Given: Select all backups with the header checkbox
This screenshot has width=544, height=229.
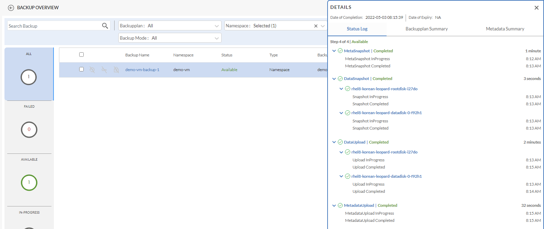Looking at the screenshot, I should tap(81, 55).
